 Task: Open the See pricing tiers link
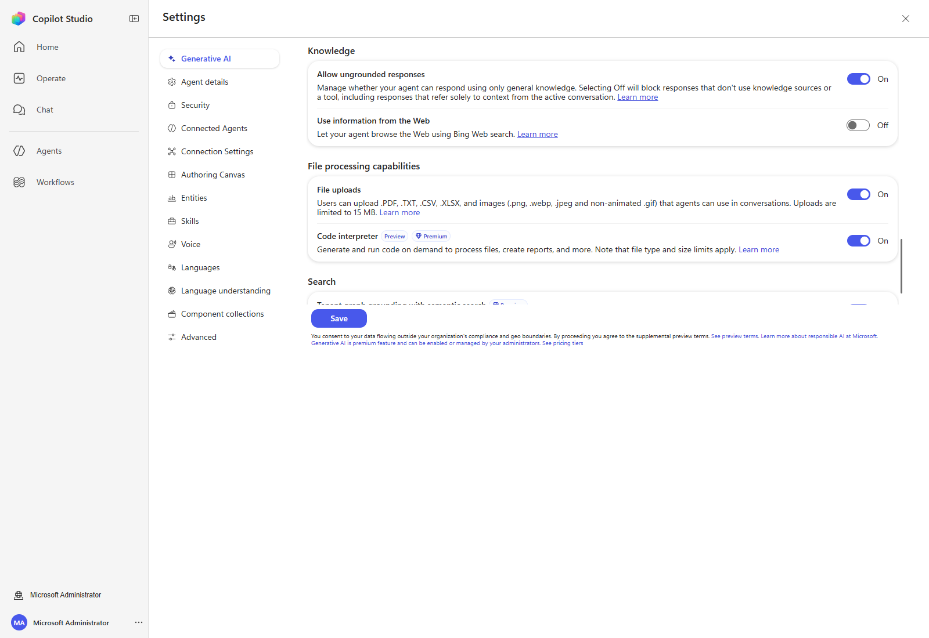click(563, 343)
